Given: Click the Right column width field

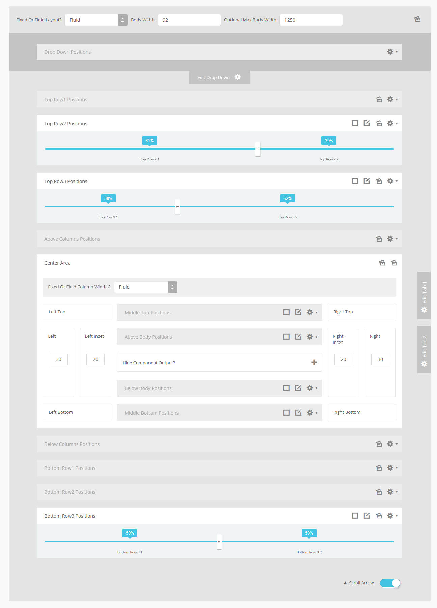Looking at the screenshot, I should [x=380, y=359].
